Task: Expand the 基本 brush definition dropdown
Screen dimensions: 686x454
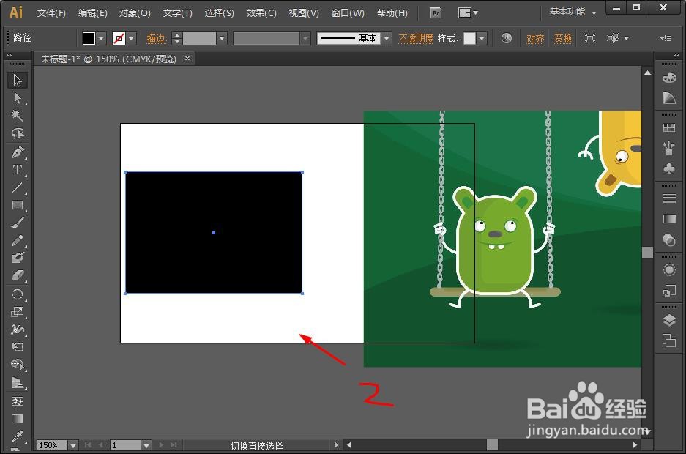Action: coord(387,39)
